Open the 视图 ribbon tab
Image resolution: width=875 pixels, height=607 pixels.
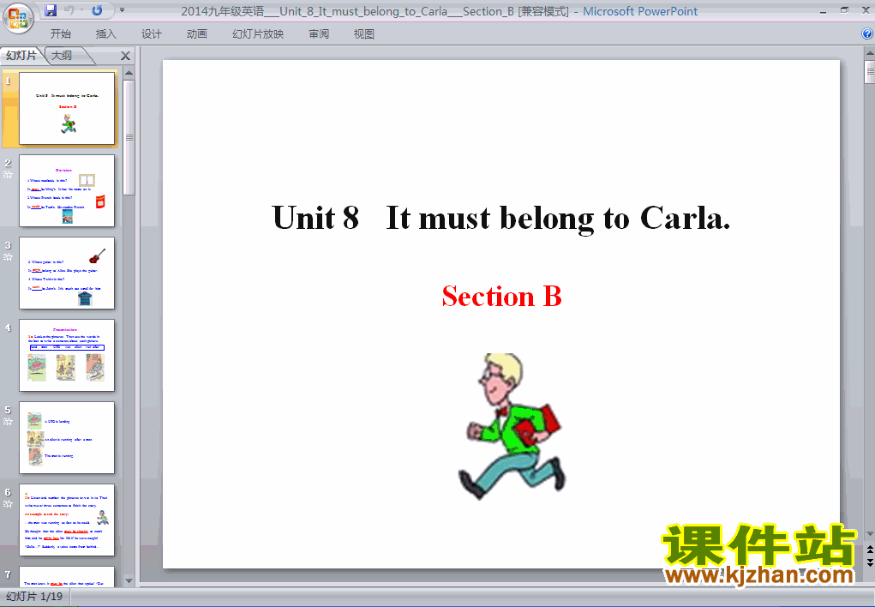[x=364, y=34]
